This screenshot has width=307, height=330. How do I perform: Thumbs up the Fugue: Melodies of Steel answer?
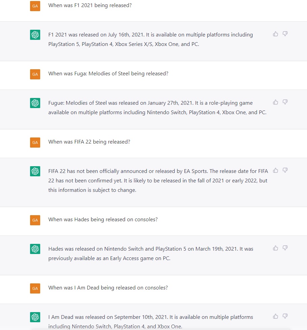(x=276, y=102)
